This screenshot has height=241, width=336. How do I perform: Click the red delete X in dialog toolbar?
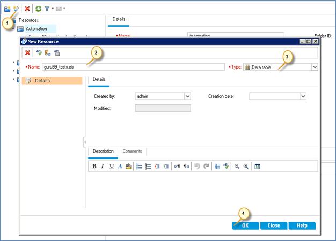(27, 52)
